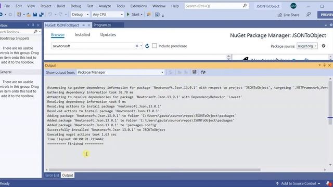Screen dimensions: 333x187
Task: Click the Open File folder icon
Action: [29, 15]
